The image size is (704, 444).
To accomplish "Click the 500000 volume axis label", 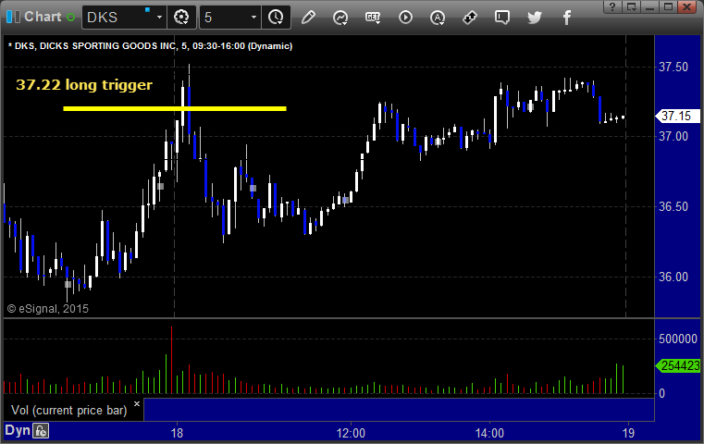I will [x=678, y=339].
